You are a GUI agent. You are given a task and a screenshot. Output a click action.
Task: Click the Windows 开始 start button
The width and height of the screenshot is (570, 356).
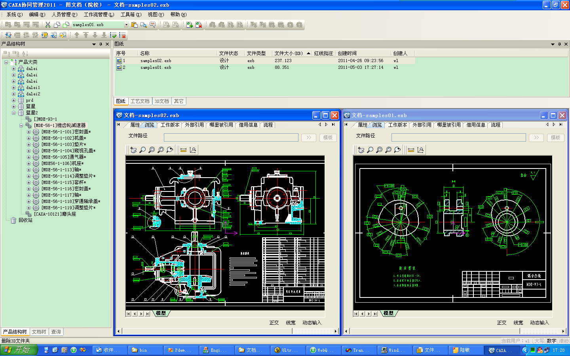click(19, 350)
